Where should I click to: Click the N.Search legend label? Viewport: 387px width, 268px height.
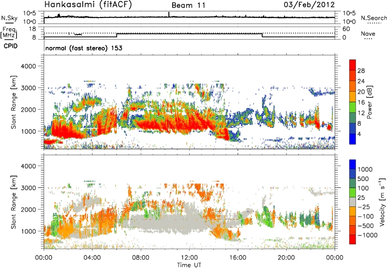coord(373,18)
